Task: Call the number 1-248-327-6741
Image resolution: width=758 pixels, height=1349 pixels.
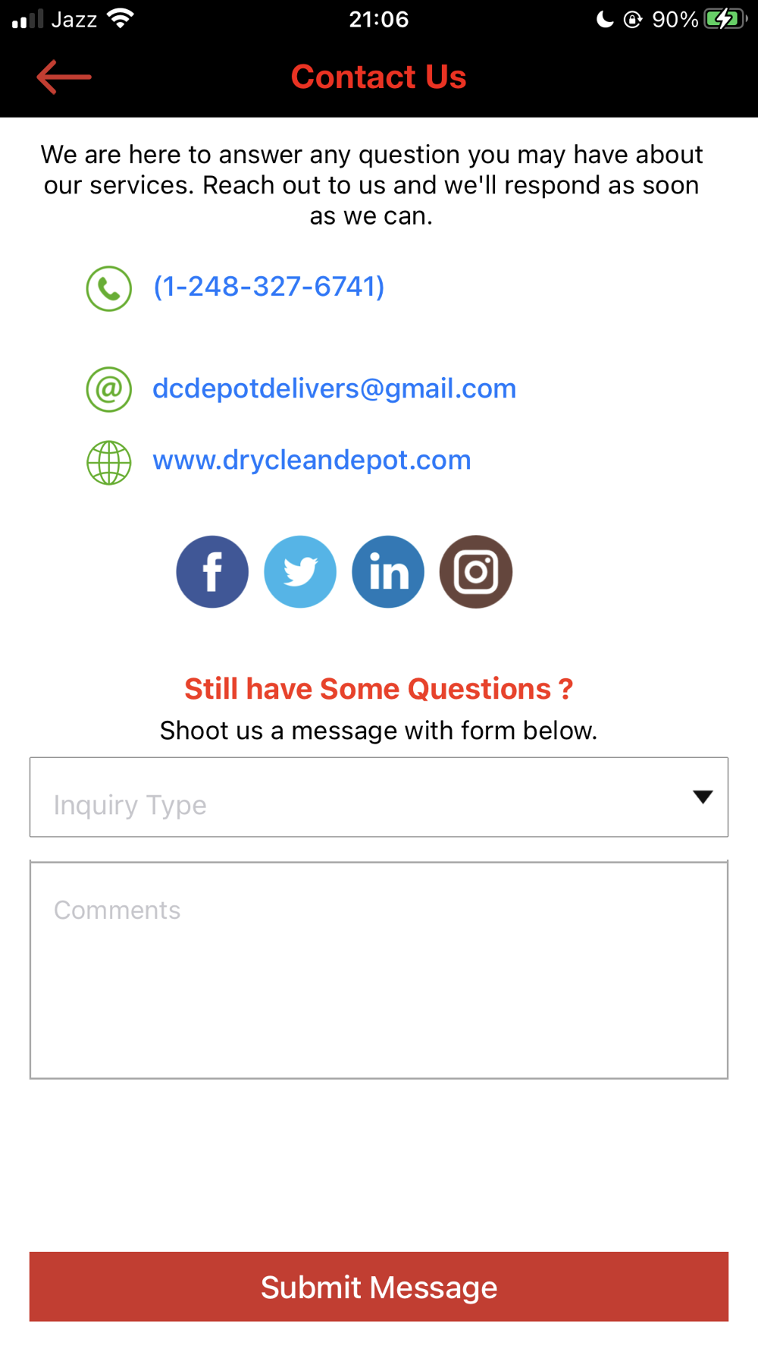Action: coord(269,287)
